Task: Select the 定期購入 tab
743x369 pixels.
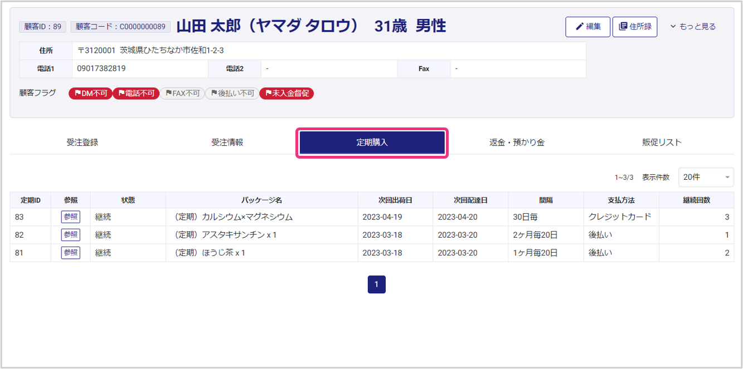Action: pyautogui.click(x=372, y=142)
